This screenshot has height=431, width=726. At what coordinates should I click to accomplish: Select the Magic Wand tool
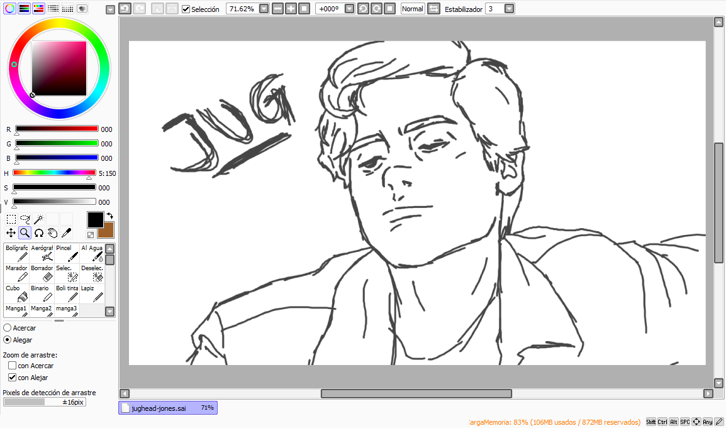[x=39, y=219]
